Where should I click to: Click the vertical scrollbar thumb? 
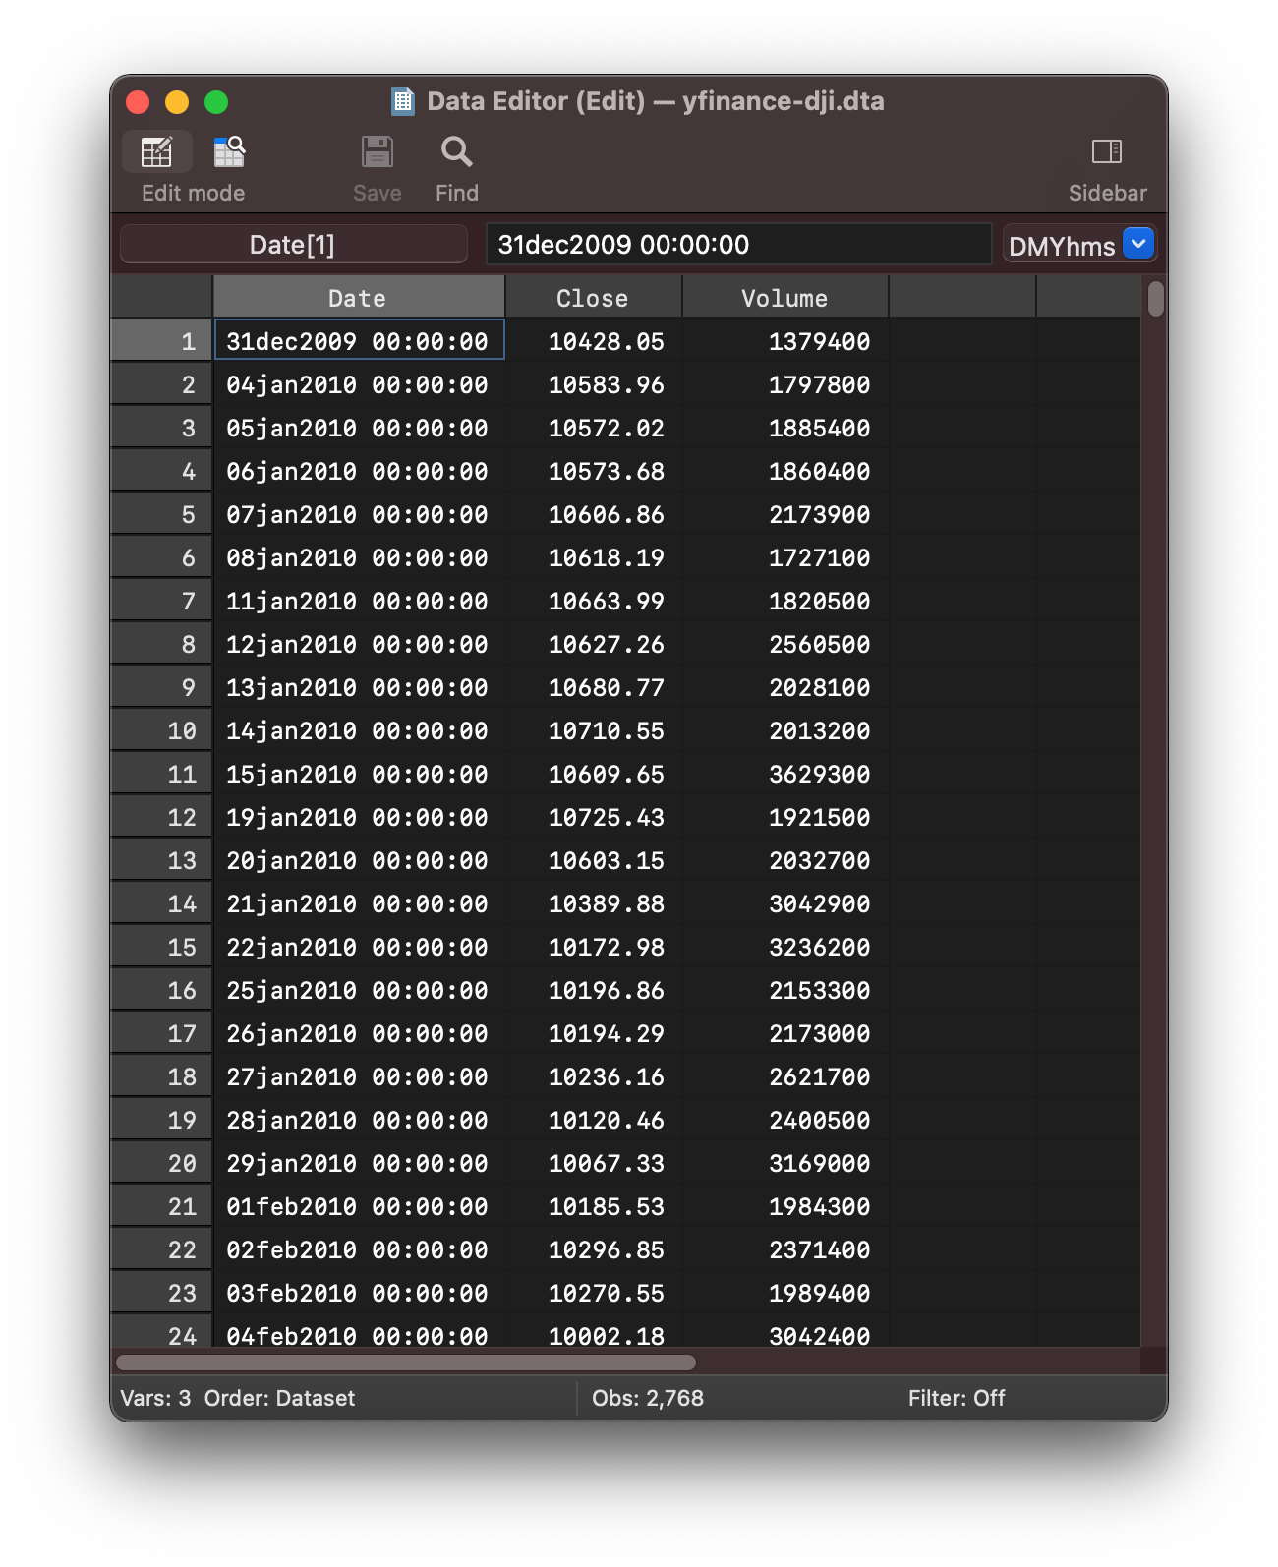[x=1156, y=299]
